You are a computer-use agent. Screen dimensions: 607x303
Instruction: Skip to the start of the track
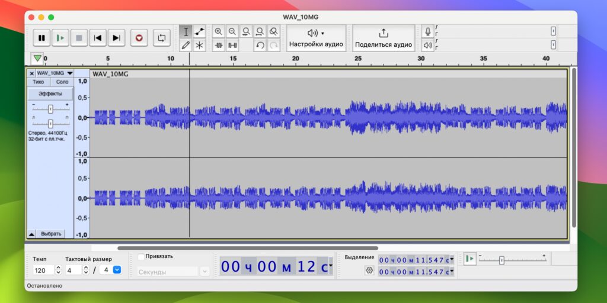(x=98, y=38)
